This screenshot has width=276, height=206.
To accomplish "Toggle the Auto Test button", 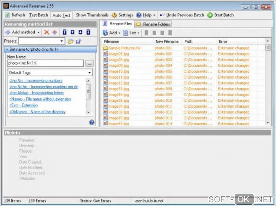I will [61, 15].
